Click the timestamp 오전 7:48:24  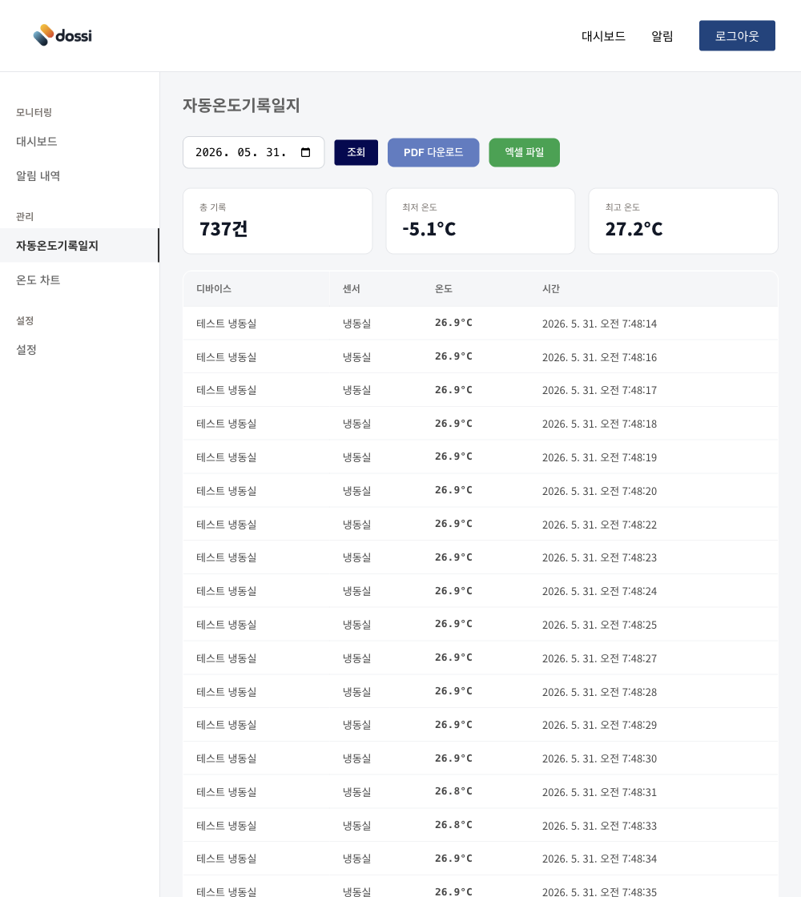coord(600,592)
